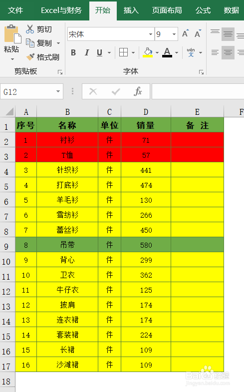Cancel formula entry X icon
244x392 pixels.
pyautogui.click(x=93, y=91)
